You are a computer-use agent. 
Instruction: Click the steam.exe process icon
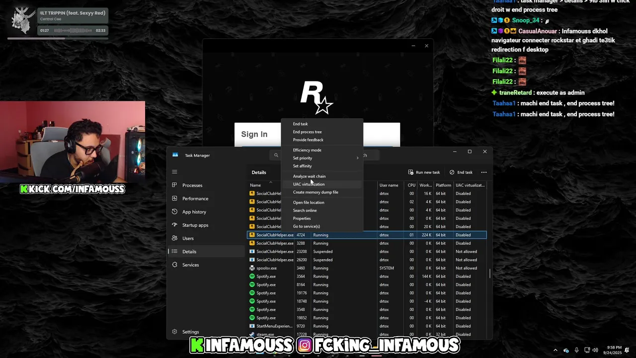252,334
